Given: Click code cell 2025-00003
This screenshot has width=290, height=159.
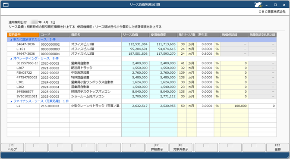Looking at the screenshot, I should (54, 97).
